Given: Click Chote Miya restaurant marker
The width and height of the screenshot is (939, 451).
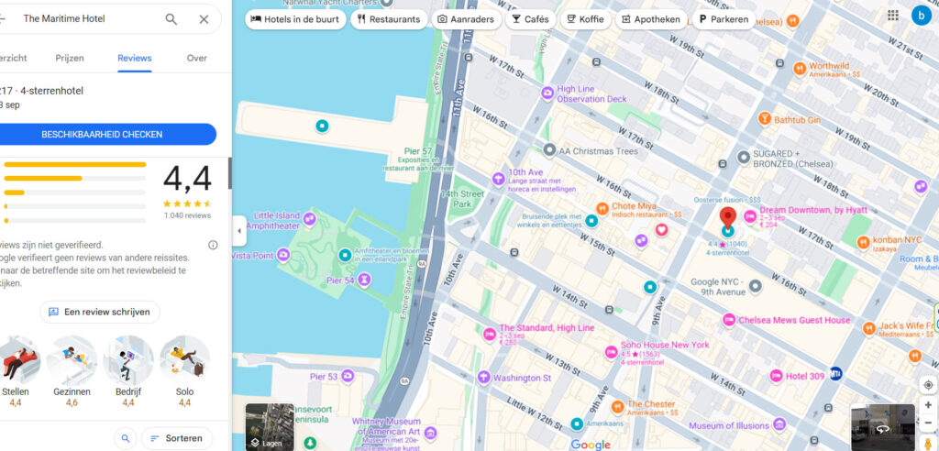Looking at the screenshot, I should point(602,208).
